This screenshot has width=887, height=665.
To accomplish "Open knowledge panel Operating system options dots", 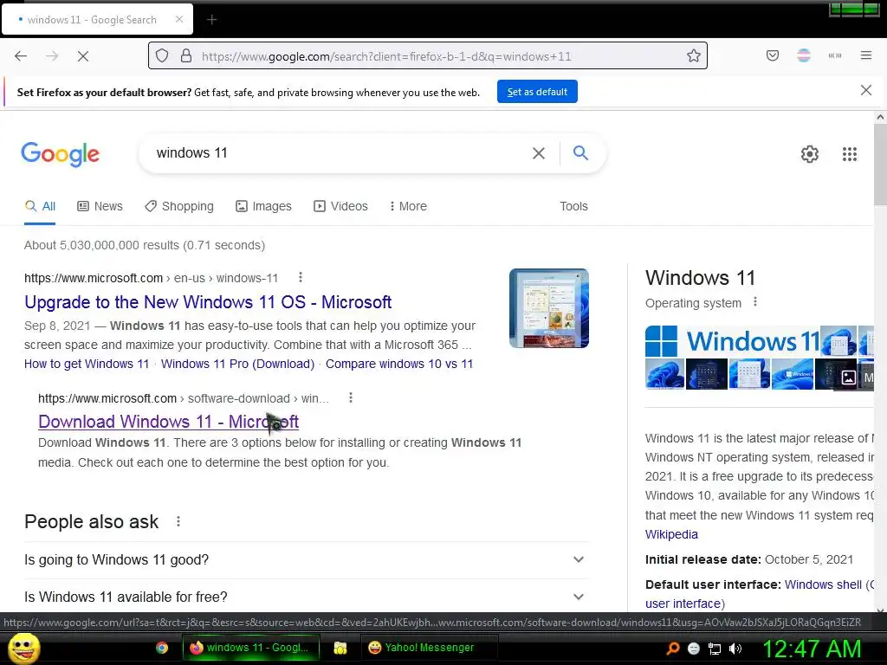I will pos(754,302).
